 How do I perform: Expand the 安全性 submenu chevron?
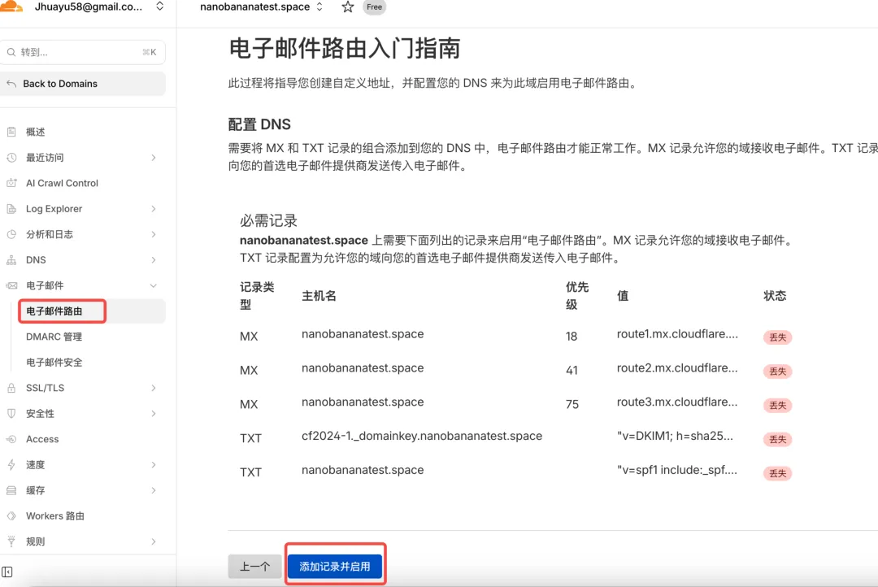[x=154, y=413]
